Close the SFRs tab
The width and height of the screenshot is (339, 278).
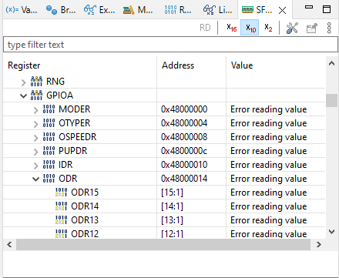tap(282, 11)
